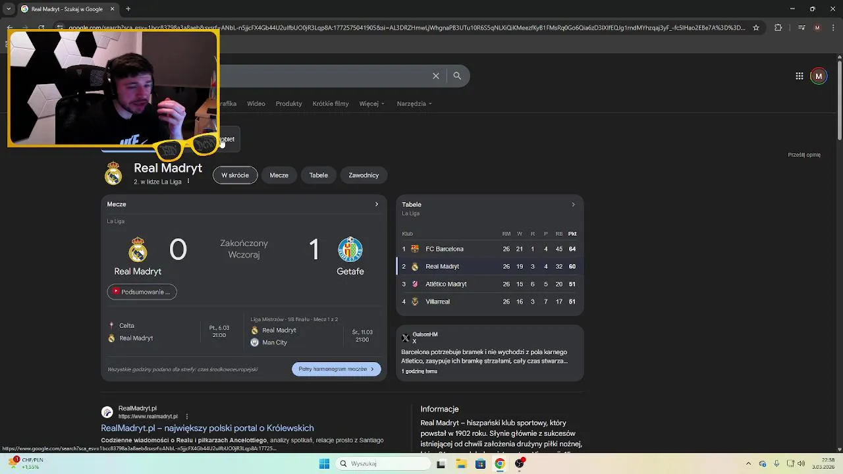Click the RealMadryt.pl site favicon

tap(107, 412)
